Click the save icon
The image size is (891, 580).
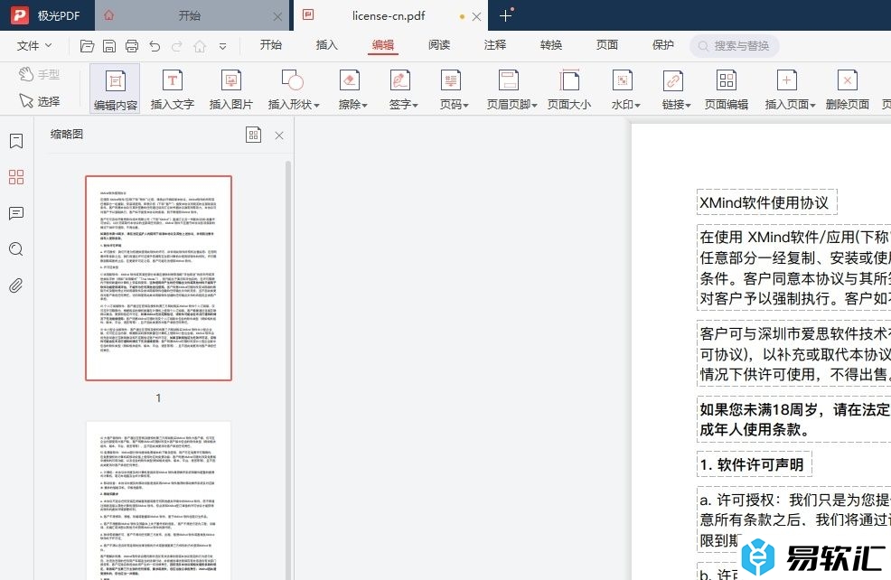pos(109,46)
